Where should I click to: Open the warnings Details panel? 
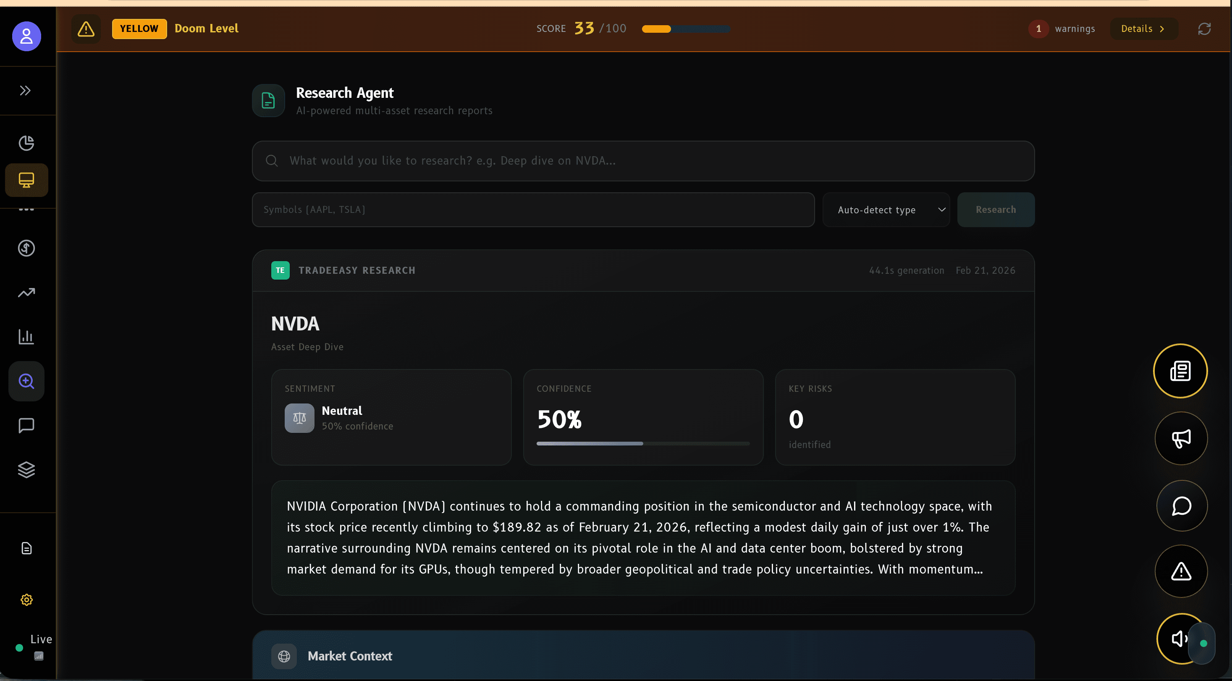click(1143, 28)
